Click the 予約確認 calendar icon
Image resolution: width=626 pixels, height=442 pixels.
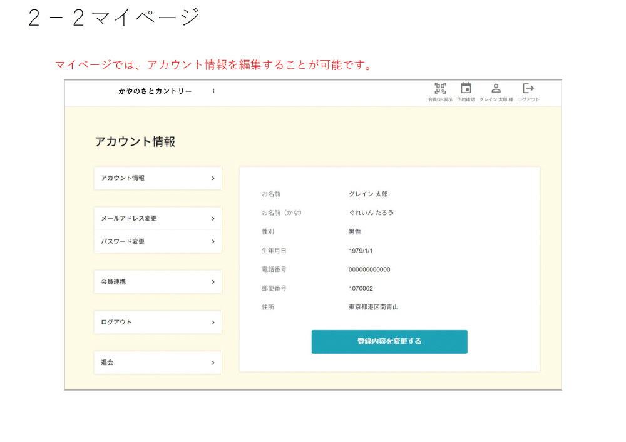(x=466, y=89)
